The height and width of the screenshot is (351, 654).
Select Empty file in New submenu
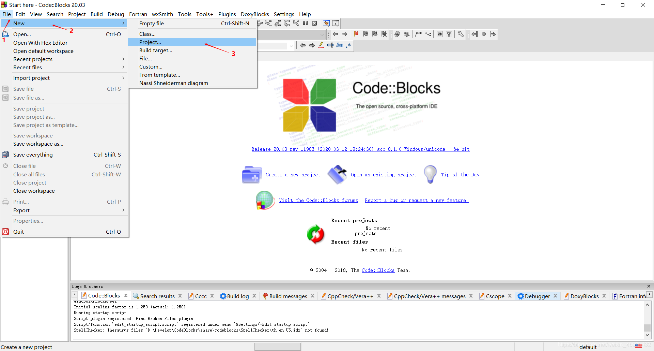point(192,23)
